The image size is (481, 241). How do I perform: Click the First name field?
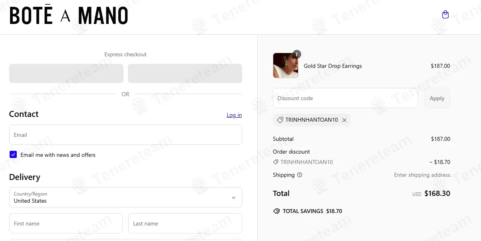[66, 223]
